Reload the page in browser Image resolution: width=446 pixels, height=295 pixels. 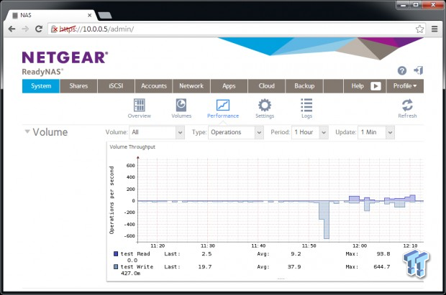39,29
